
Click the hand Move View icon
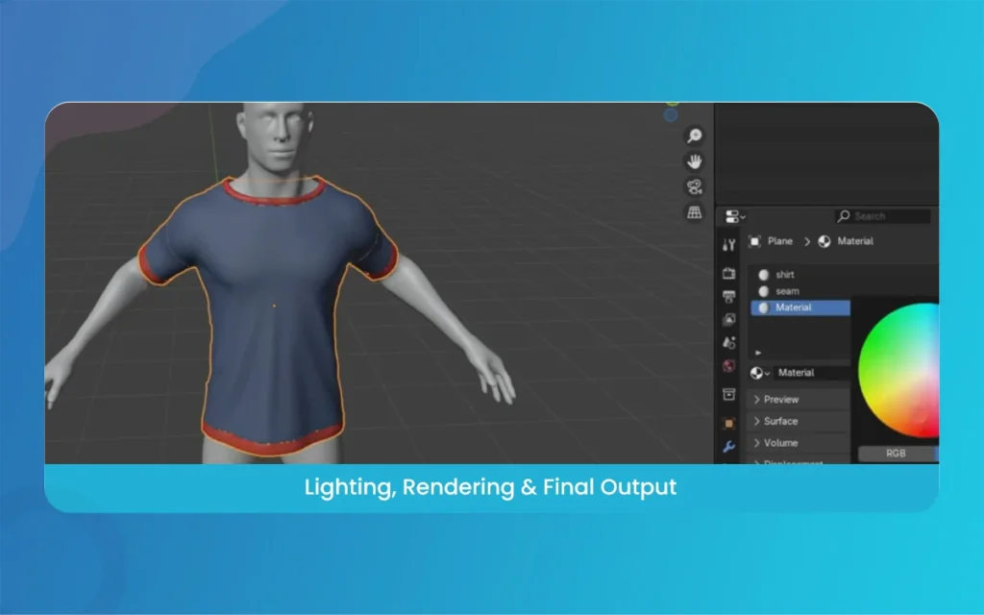tap(695, 162)
